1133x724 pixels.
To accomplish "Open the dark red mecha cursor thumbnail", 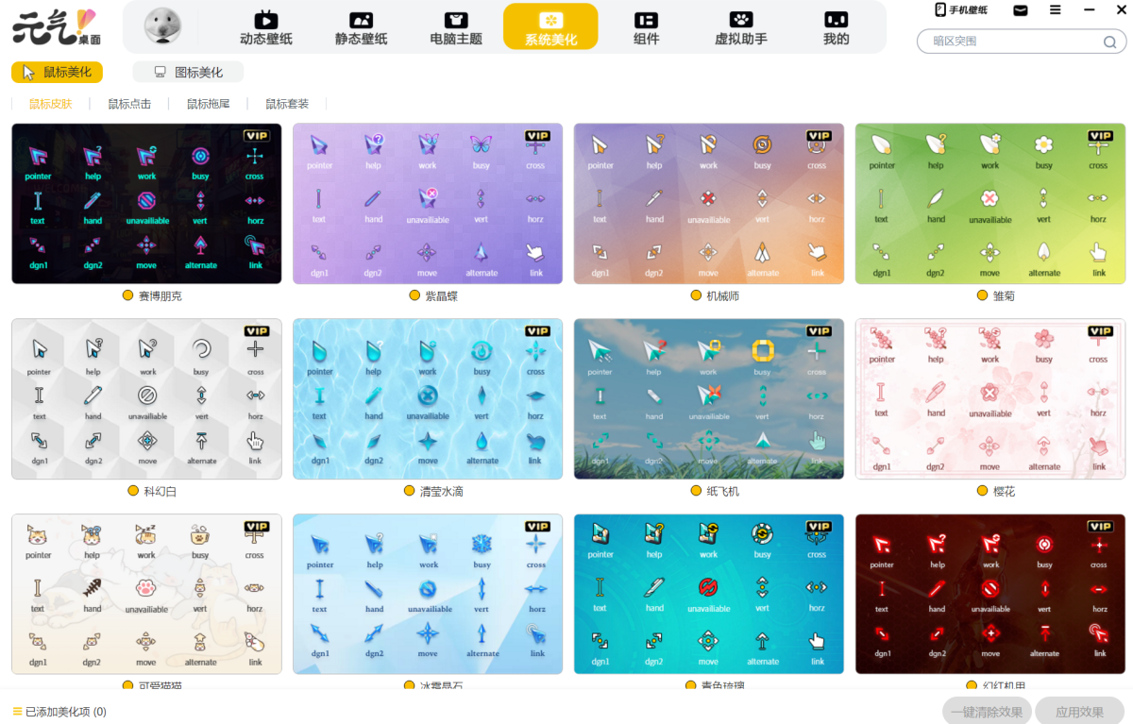I will [x=990, y=595].
